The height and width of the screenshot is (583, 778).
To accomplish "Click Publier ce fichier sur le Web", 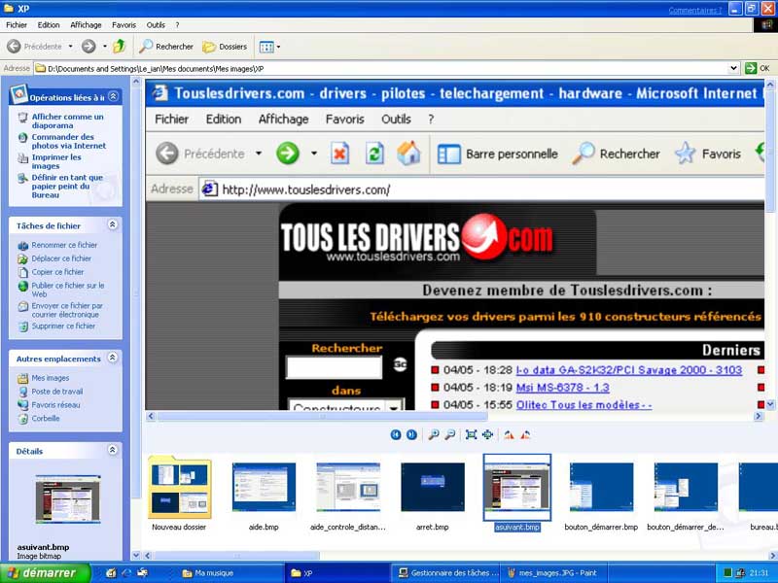I will (x=67, y=290).
